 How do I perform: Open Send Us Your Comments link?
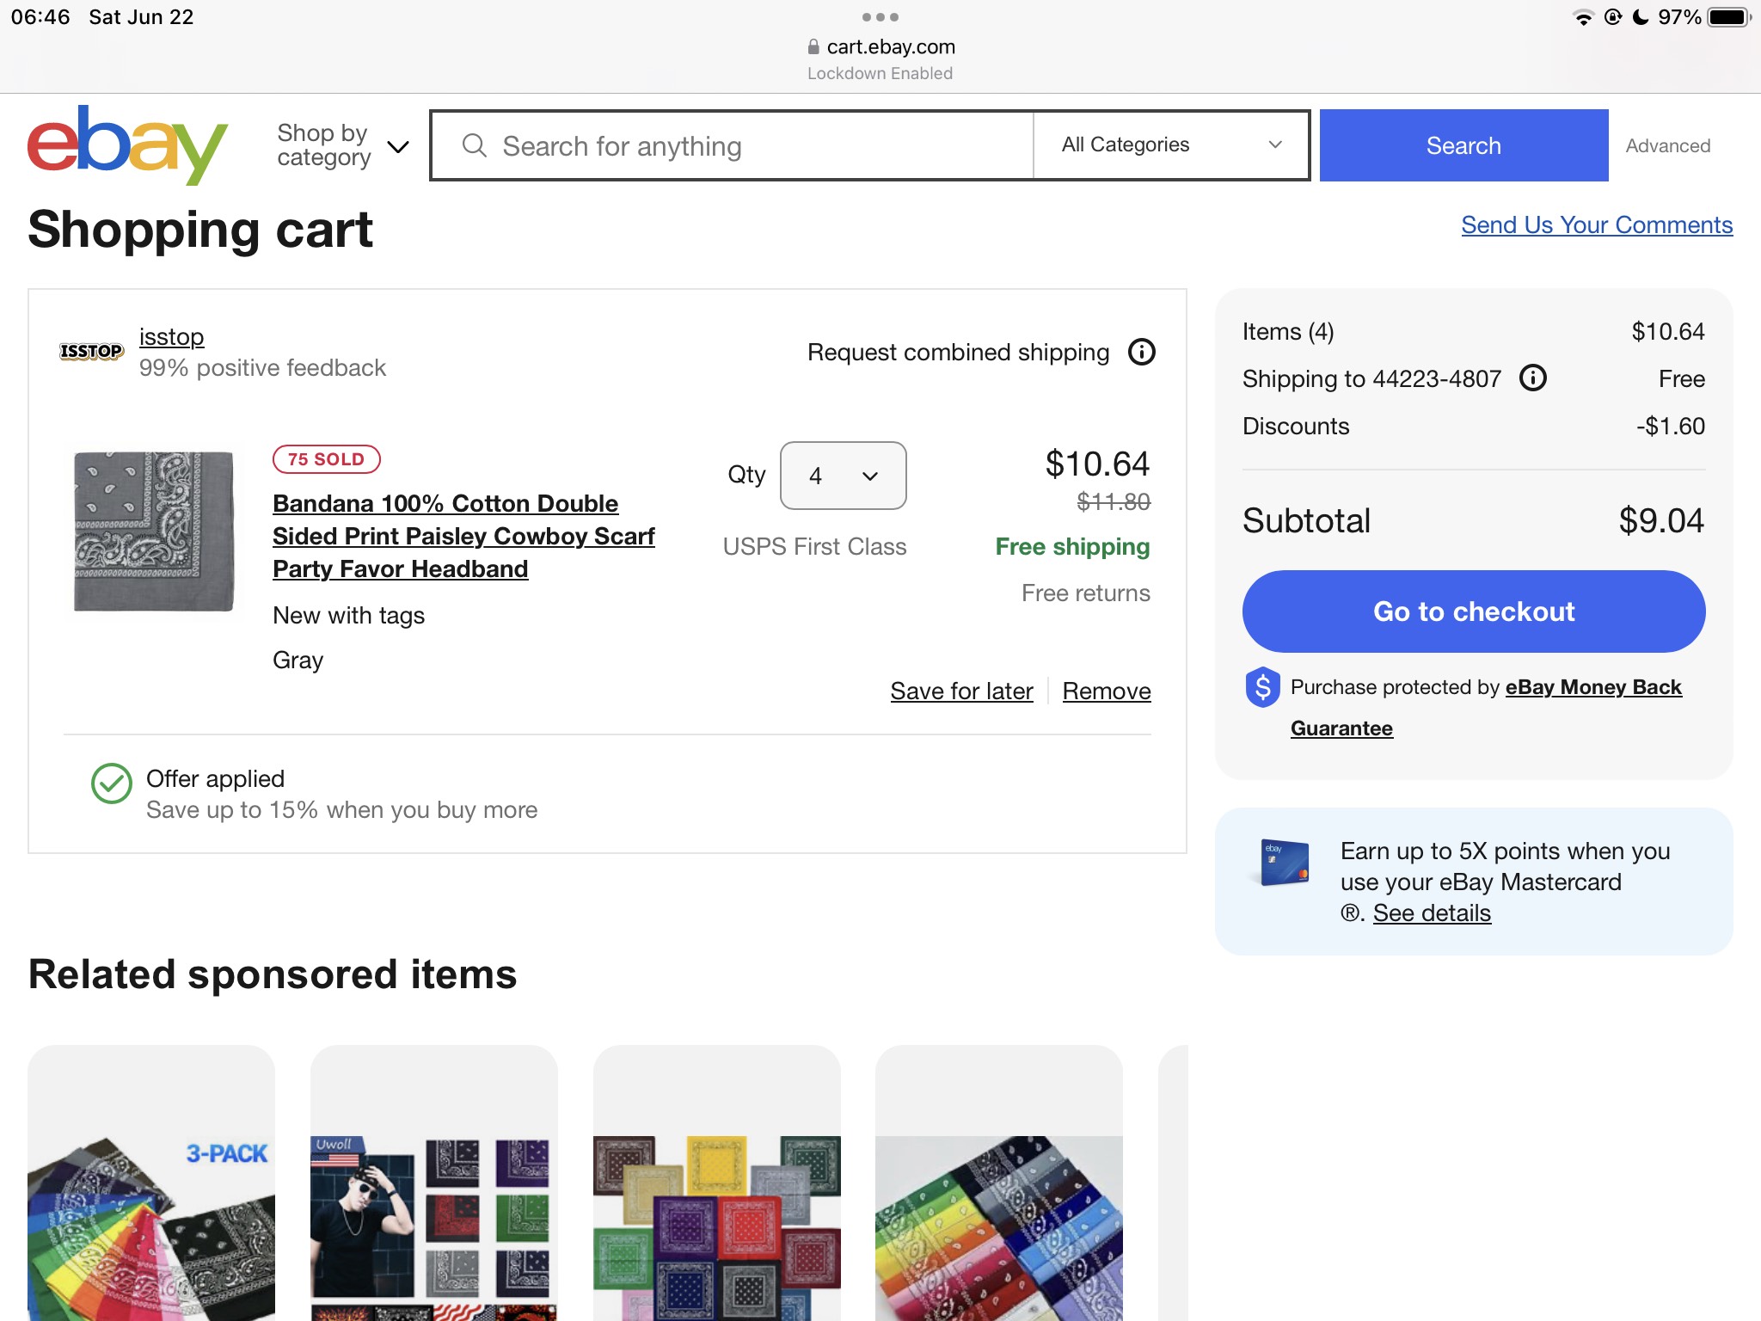1596,225
